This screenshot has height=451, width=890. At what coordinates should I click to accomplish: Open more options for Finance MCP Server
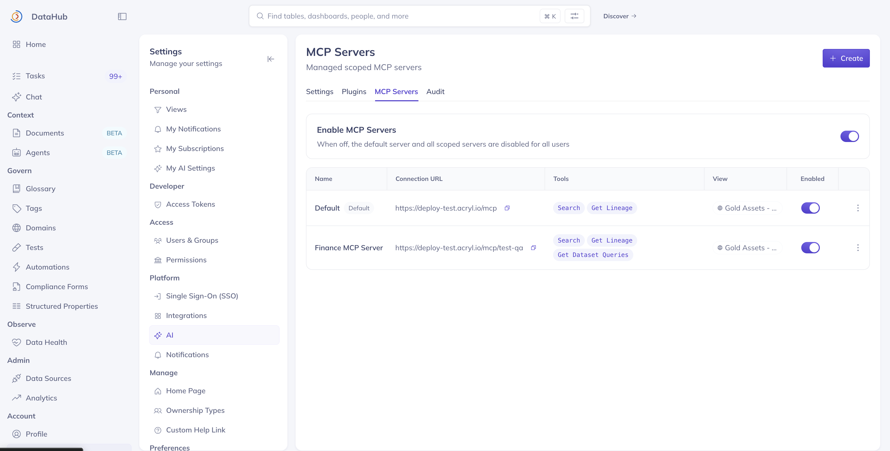click(x=858, y=248)
